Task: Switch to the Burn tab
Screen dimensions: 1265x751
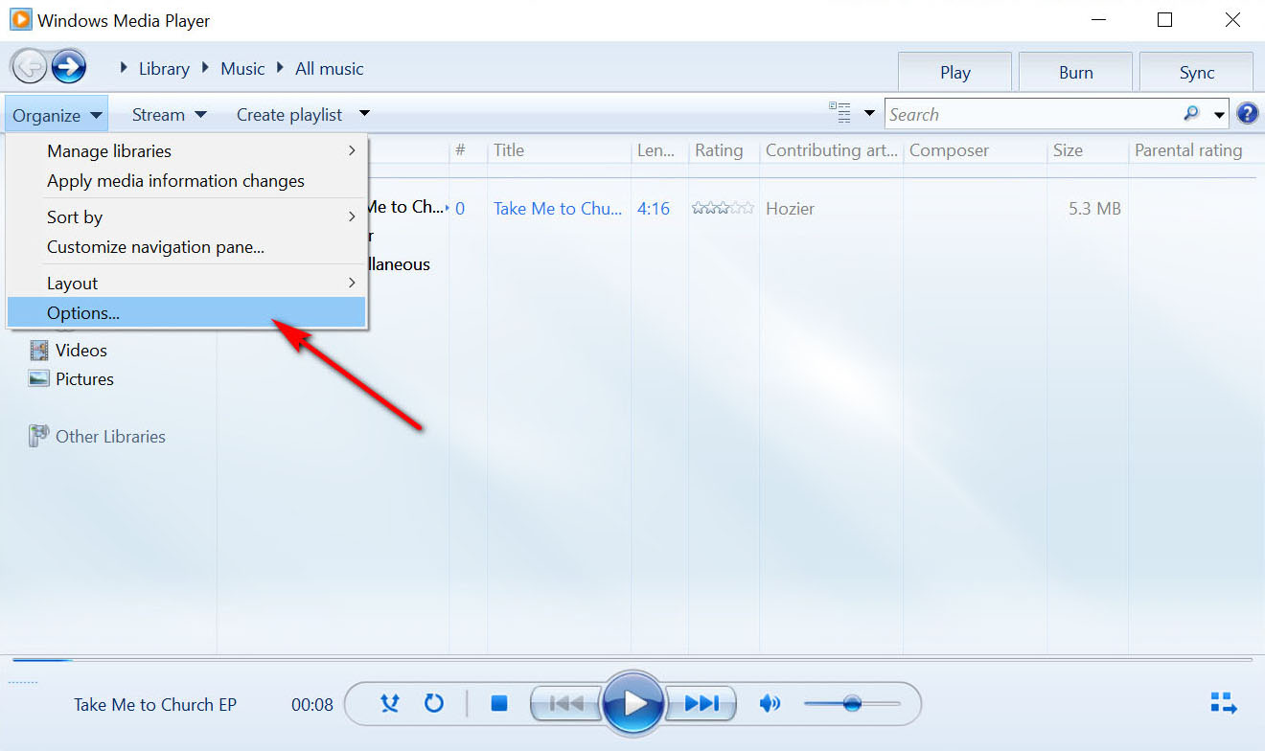Action: pos(1075,72)
